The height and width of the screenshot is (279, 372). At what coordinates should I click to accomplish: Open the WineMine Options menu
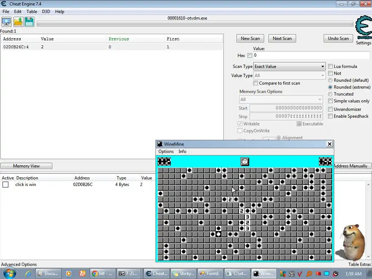coord(166,151)
